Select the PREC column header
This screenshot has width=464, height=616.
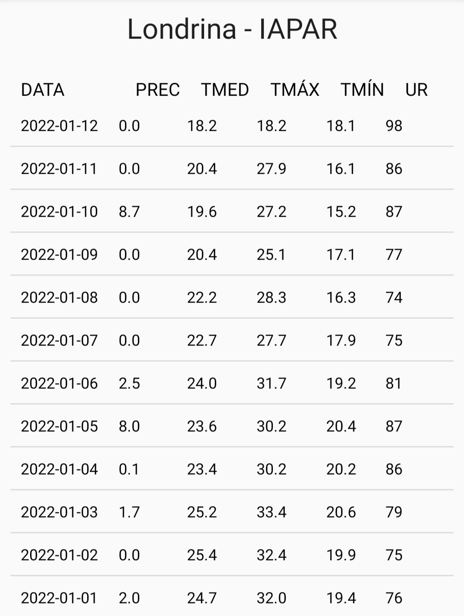158,90
